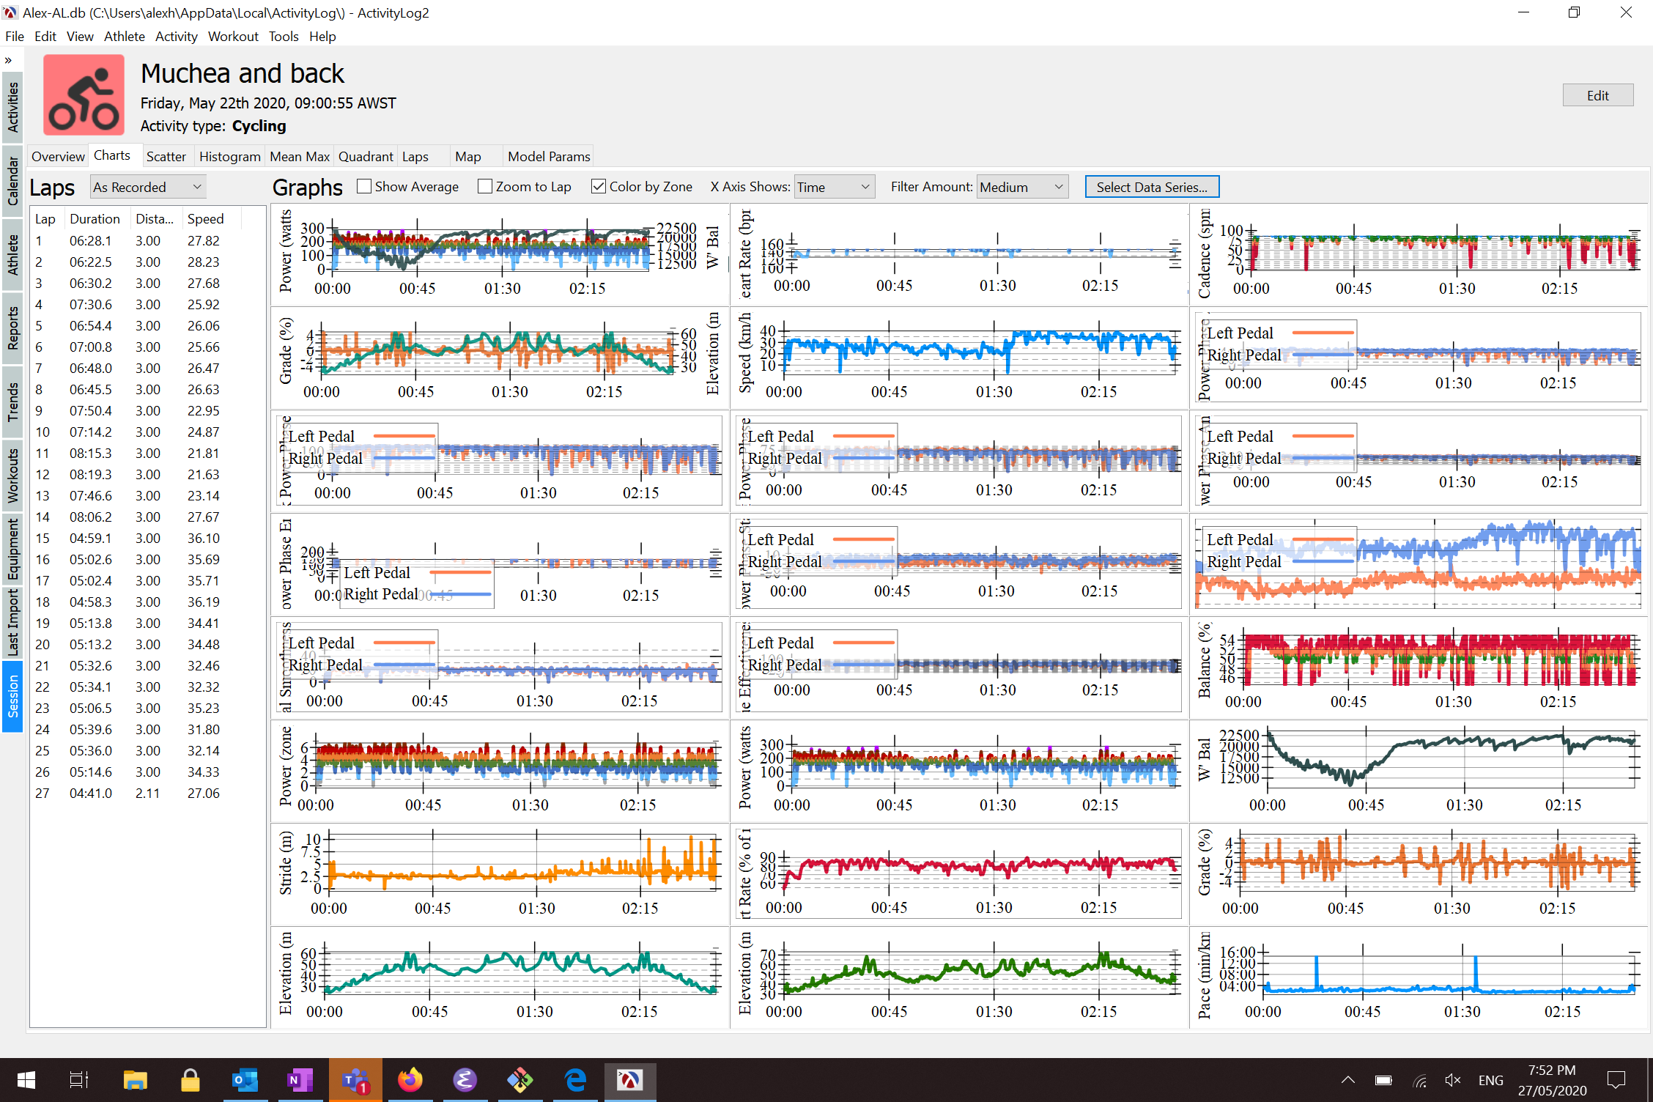Expand the X Axis Shows Time dropdown
Viewport: 1653px width, 1102px height.
coord(834,187)
